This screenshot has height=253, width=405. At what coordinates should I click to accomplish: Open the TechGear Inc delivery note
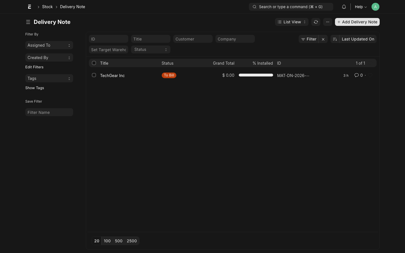pos(112,76)
